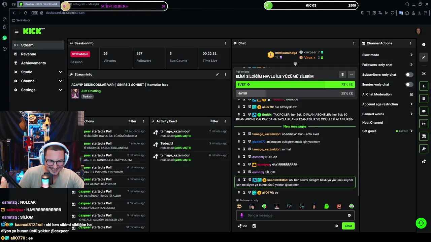
Task: Open Banned words options arrow
Action: click(x=411, y=114)
